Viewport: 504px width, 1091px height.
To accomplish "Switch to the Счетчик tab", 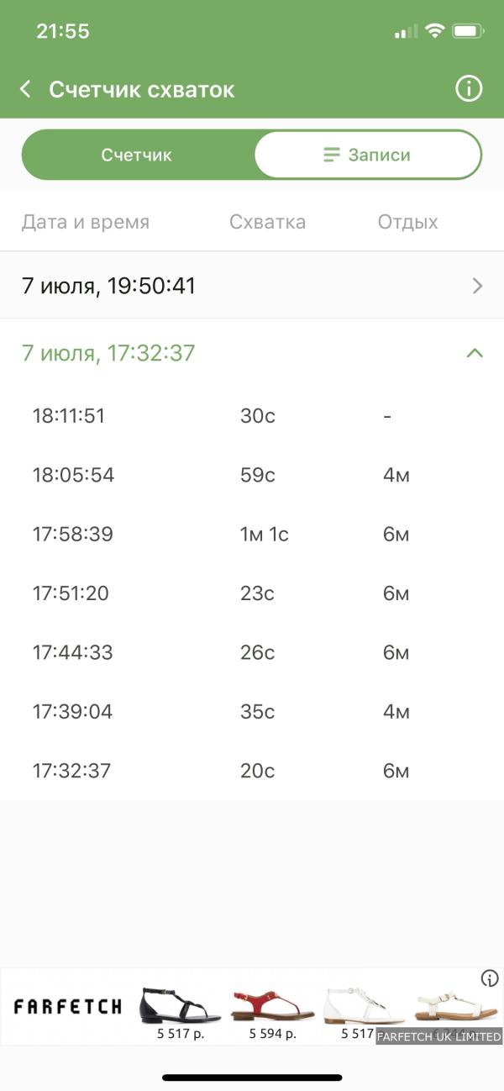I will tap(137, 155).
